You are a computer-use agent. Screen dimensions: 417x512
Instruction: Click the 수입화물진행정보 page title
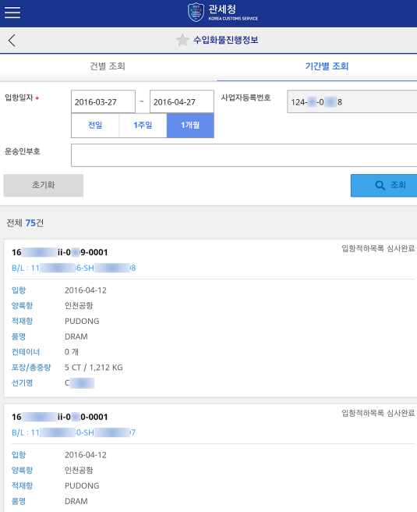pyautogui.click(x=225, y=40)
